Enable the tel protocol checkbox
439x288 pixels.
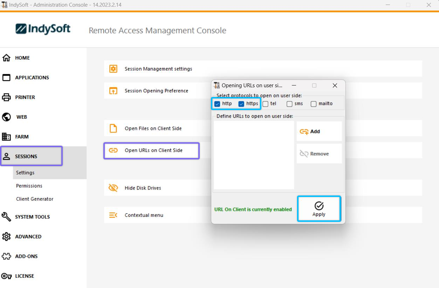coord(266,104)
